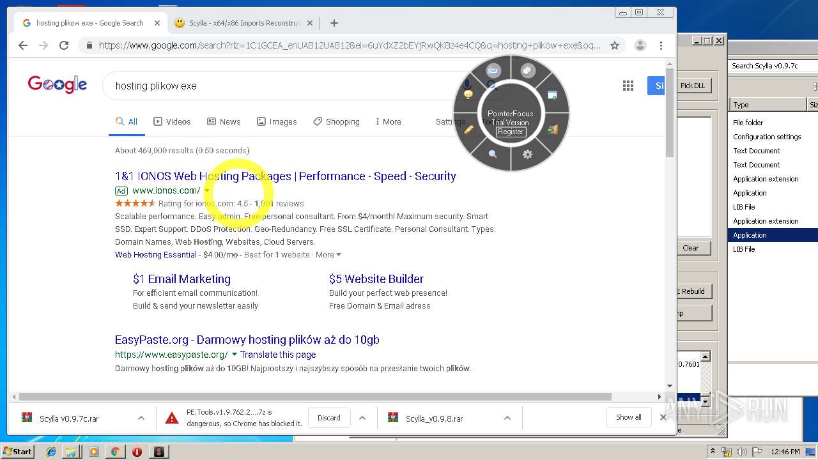
Task: Click the Google logo
Action: (58, 84)
